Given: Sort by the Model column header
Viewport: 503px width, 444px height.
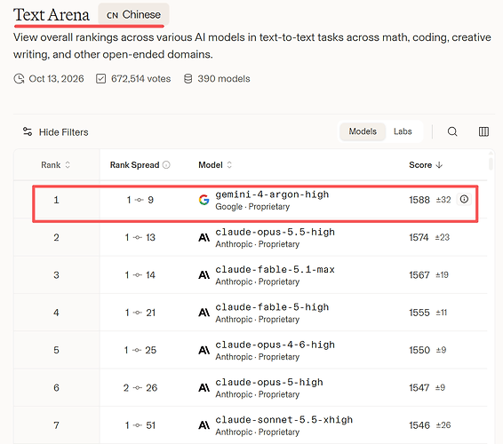Looking at the screenshot, I should click(215, 165).
